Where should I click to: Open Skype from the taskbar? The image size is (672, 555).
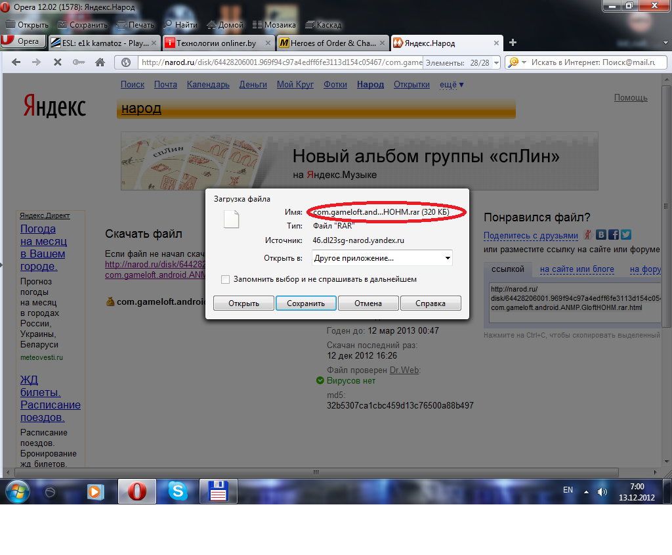click(x=177, y=491)
